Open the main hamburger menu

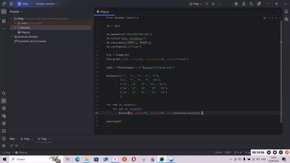point(11,4)
